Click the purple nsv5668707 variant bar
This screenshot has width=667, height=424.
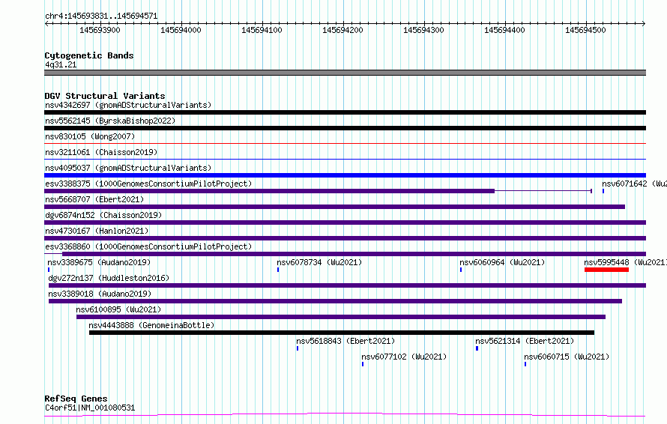pos(335,207)
